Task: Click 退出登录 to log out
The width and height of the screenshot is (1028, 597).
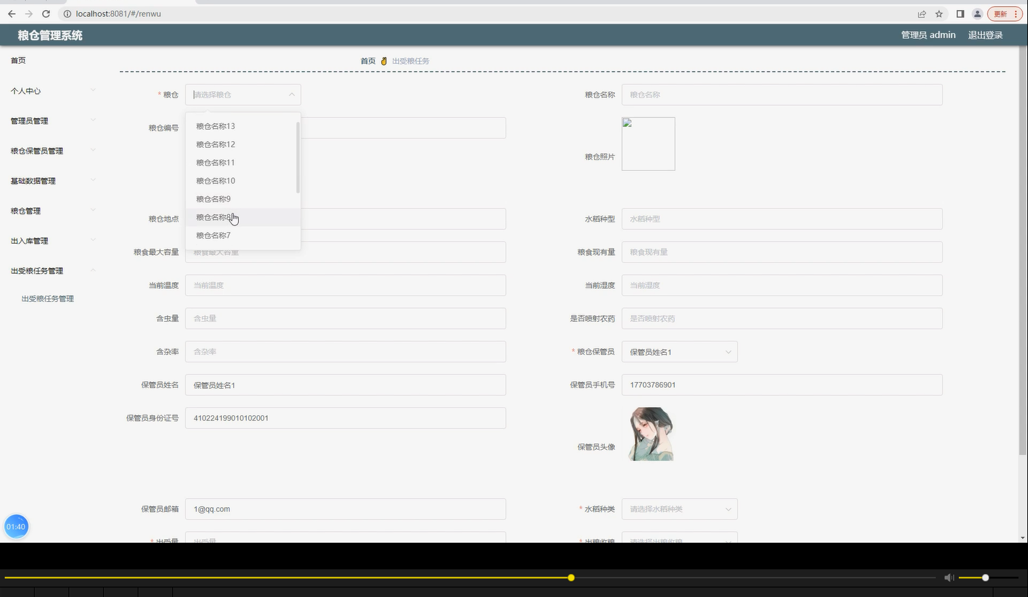Action: click(985, 35)
